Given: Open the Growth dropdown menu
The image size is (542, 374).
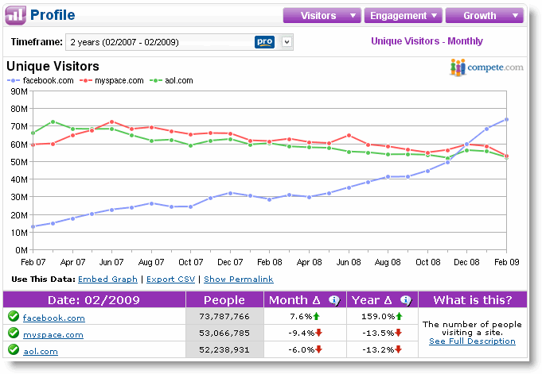Looking at the screenshot, I should click(484, 16).
